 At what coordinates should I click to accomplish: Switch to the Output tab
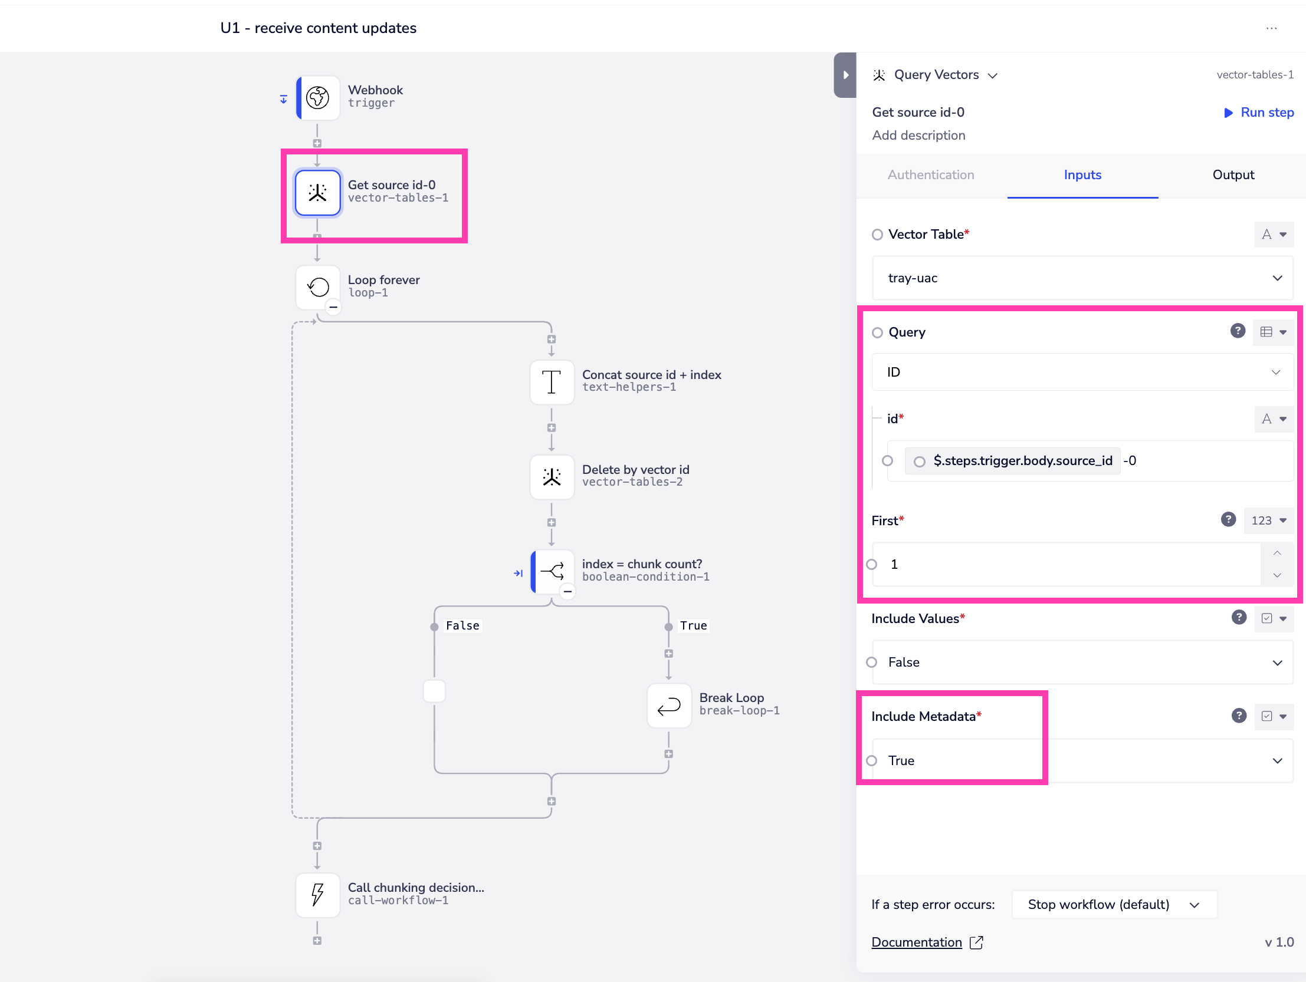pyautogui.click(x=1233, y=175)
